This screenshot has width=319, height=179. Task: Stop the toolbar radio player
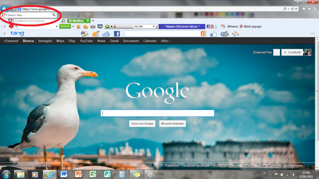pos(112,26)
